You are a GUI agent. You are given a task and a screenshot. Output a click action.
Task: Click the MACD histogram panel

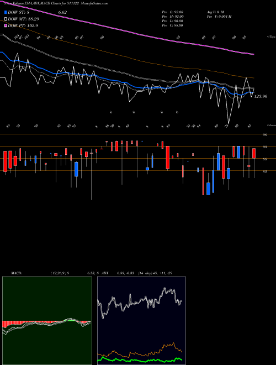[x=47, y=321]
